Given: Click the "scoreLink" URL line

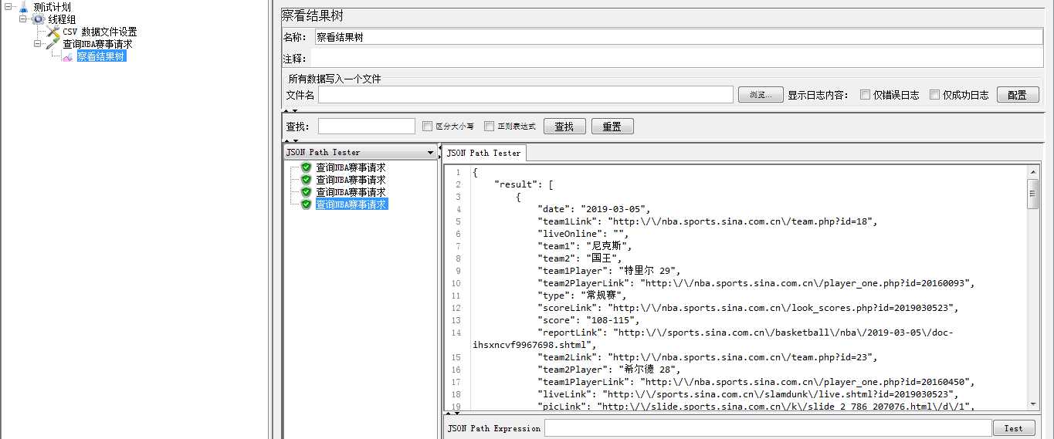Looking at the screenshot, I should [x=747, y=308].
